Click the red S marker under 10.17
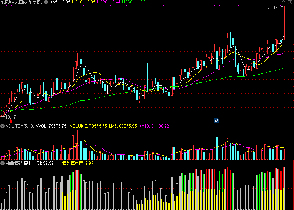The width and height of the screenshot is (294, 210). (x=11, y=121)
